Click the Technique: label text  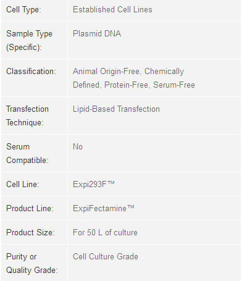[x=25, y=123]
